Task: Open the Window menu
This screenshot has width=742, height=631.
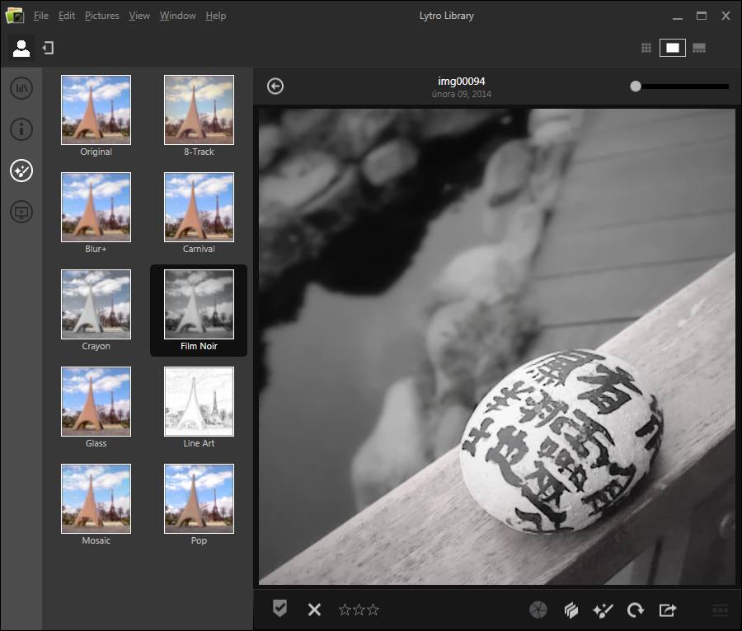Action: (177, 16)
